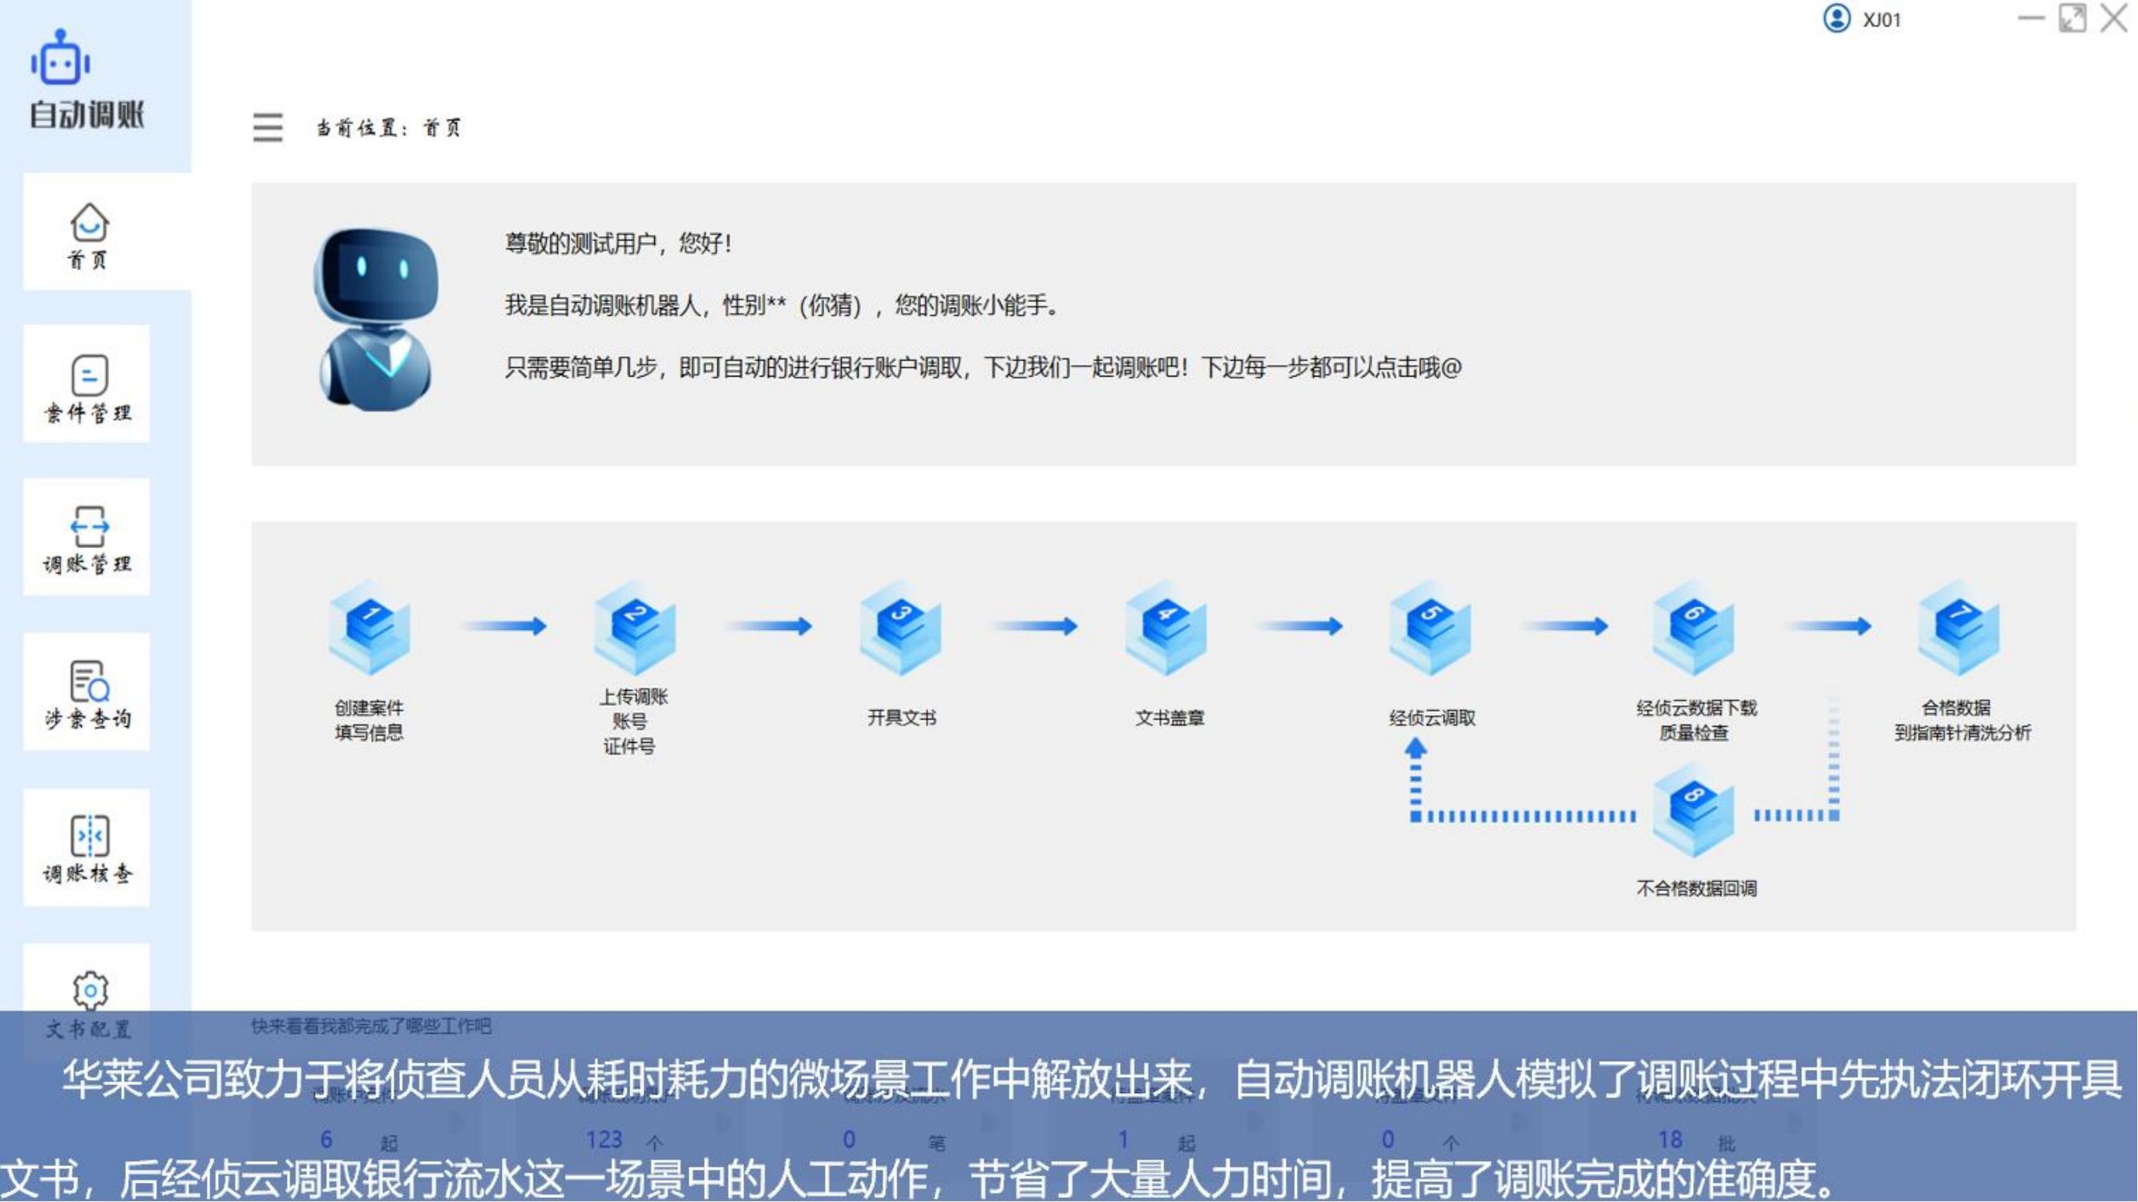Click the 上传调账 账号 证件号 label
Screen dimensions: 2138x1202
pyautogui.click(x=633, y=721)
